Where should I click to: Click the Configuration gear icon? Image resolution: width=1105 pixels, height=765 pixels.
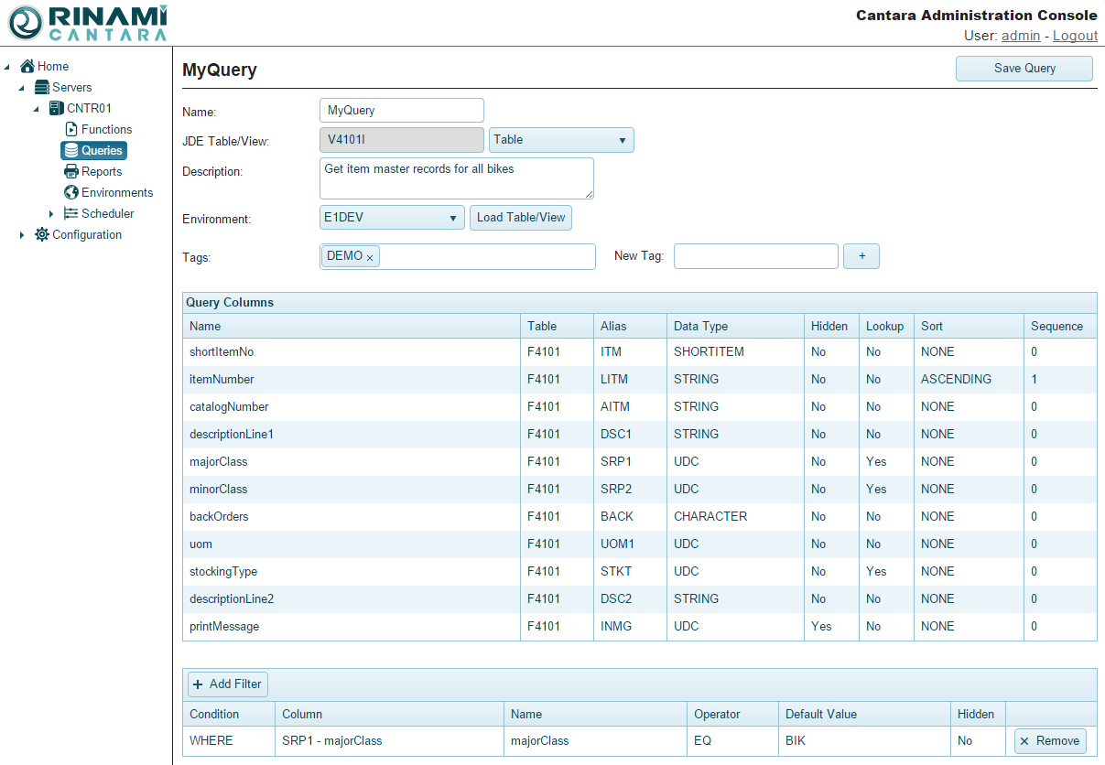point(42,234)
